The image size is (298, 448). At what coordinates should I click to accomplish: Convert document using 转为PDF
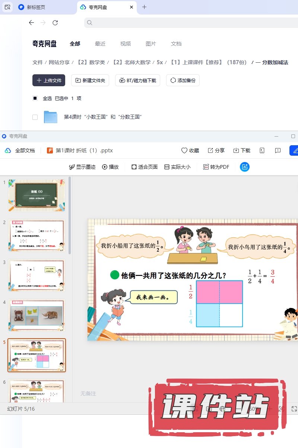(x=216, y=167)
